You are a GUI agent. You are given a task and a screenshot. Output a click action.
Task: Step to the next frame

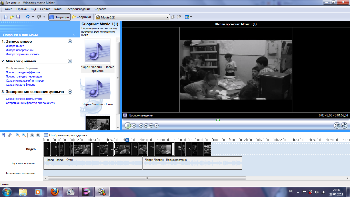151,125
